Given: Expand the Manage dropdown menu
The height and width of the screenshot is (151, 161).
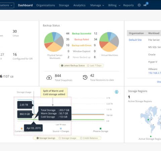Looking at the screenshot, I should (x=97, y=5).
